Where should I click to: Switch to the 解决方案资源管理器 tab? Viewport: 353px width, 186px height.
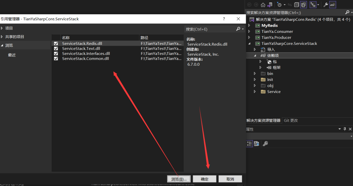[x=263, y=121]
